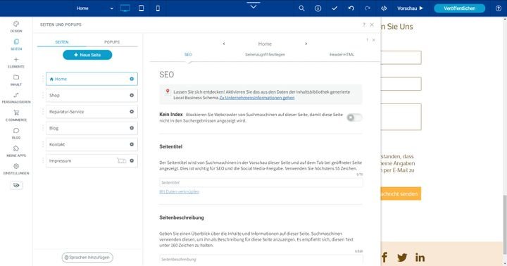Viewport: 507px width, 266px height.
Task: Expand the top center chevron panel
Action: pos(254,6)
